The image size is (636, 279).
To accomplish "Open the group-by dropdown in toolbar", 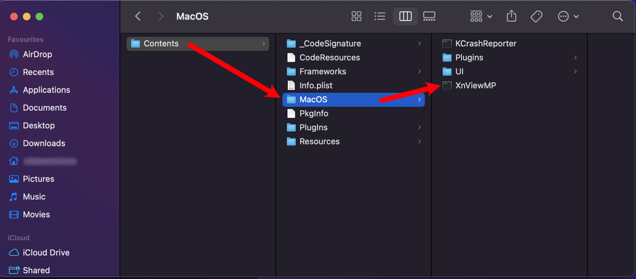I will [481, 16].
